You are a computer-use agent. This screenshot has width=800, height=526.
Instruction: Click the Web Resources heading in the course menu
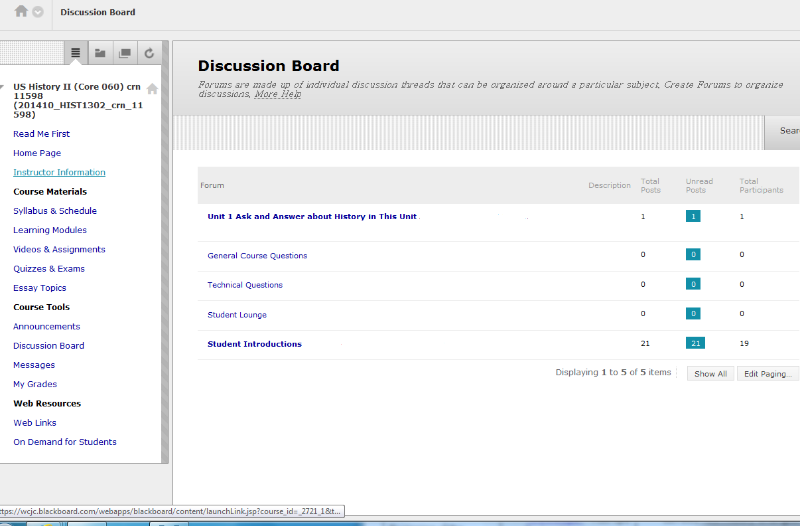[x=47, y=403]
